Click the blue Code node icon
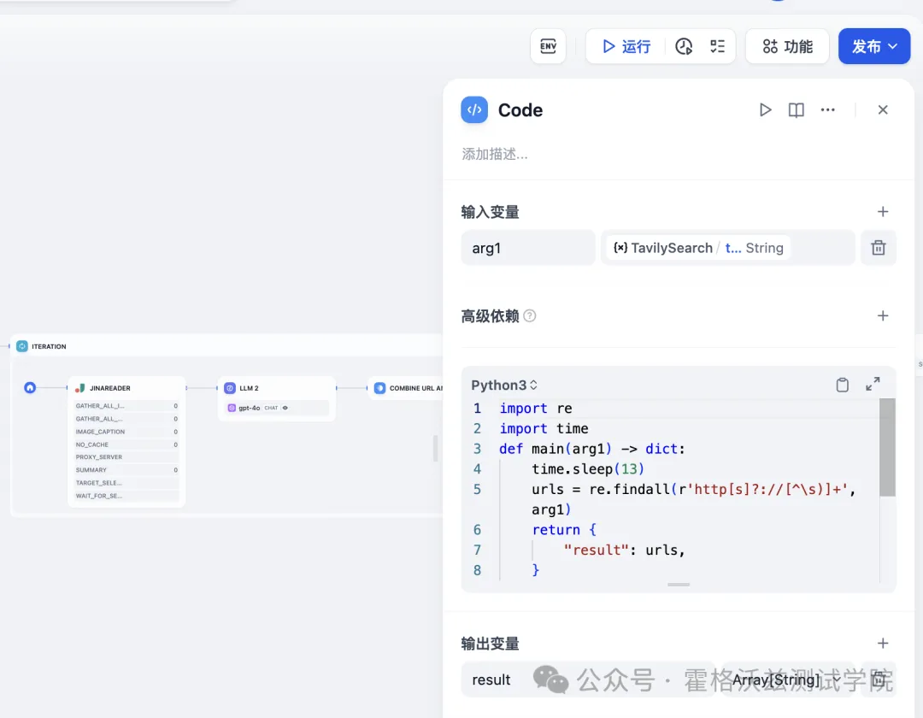Viewport: 923px width, 718px height. [x=474, y=109]
